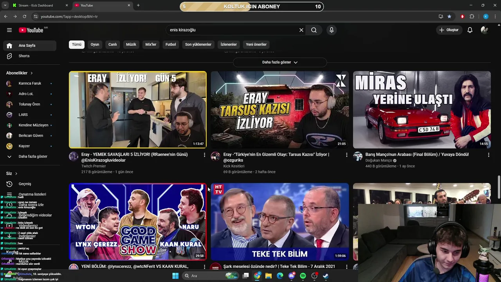
Task: Open the red ad blocker extension
Action: (x=463, y=16)
